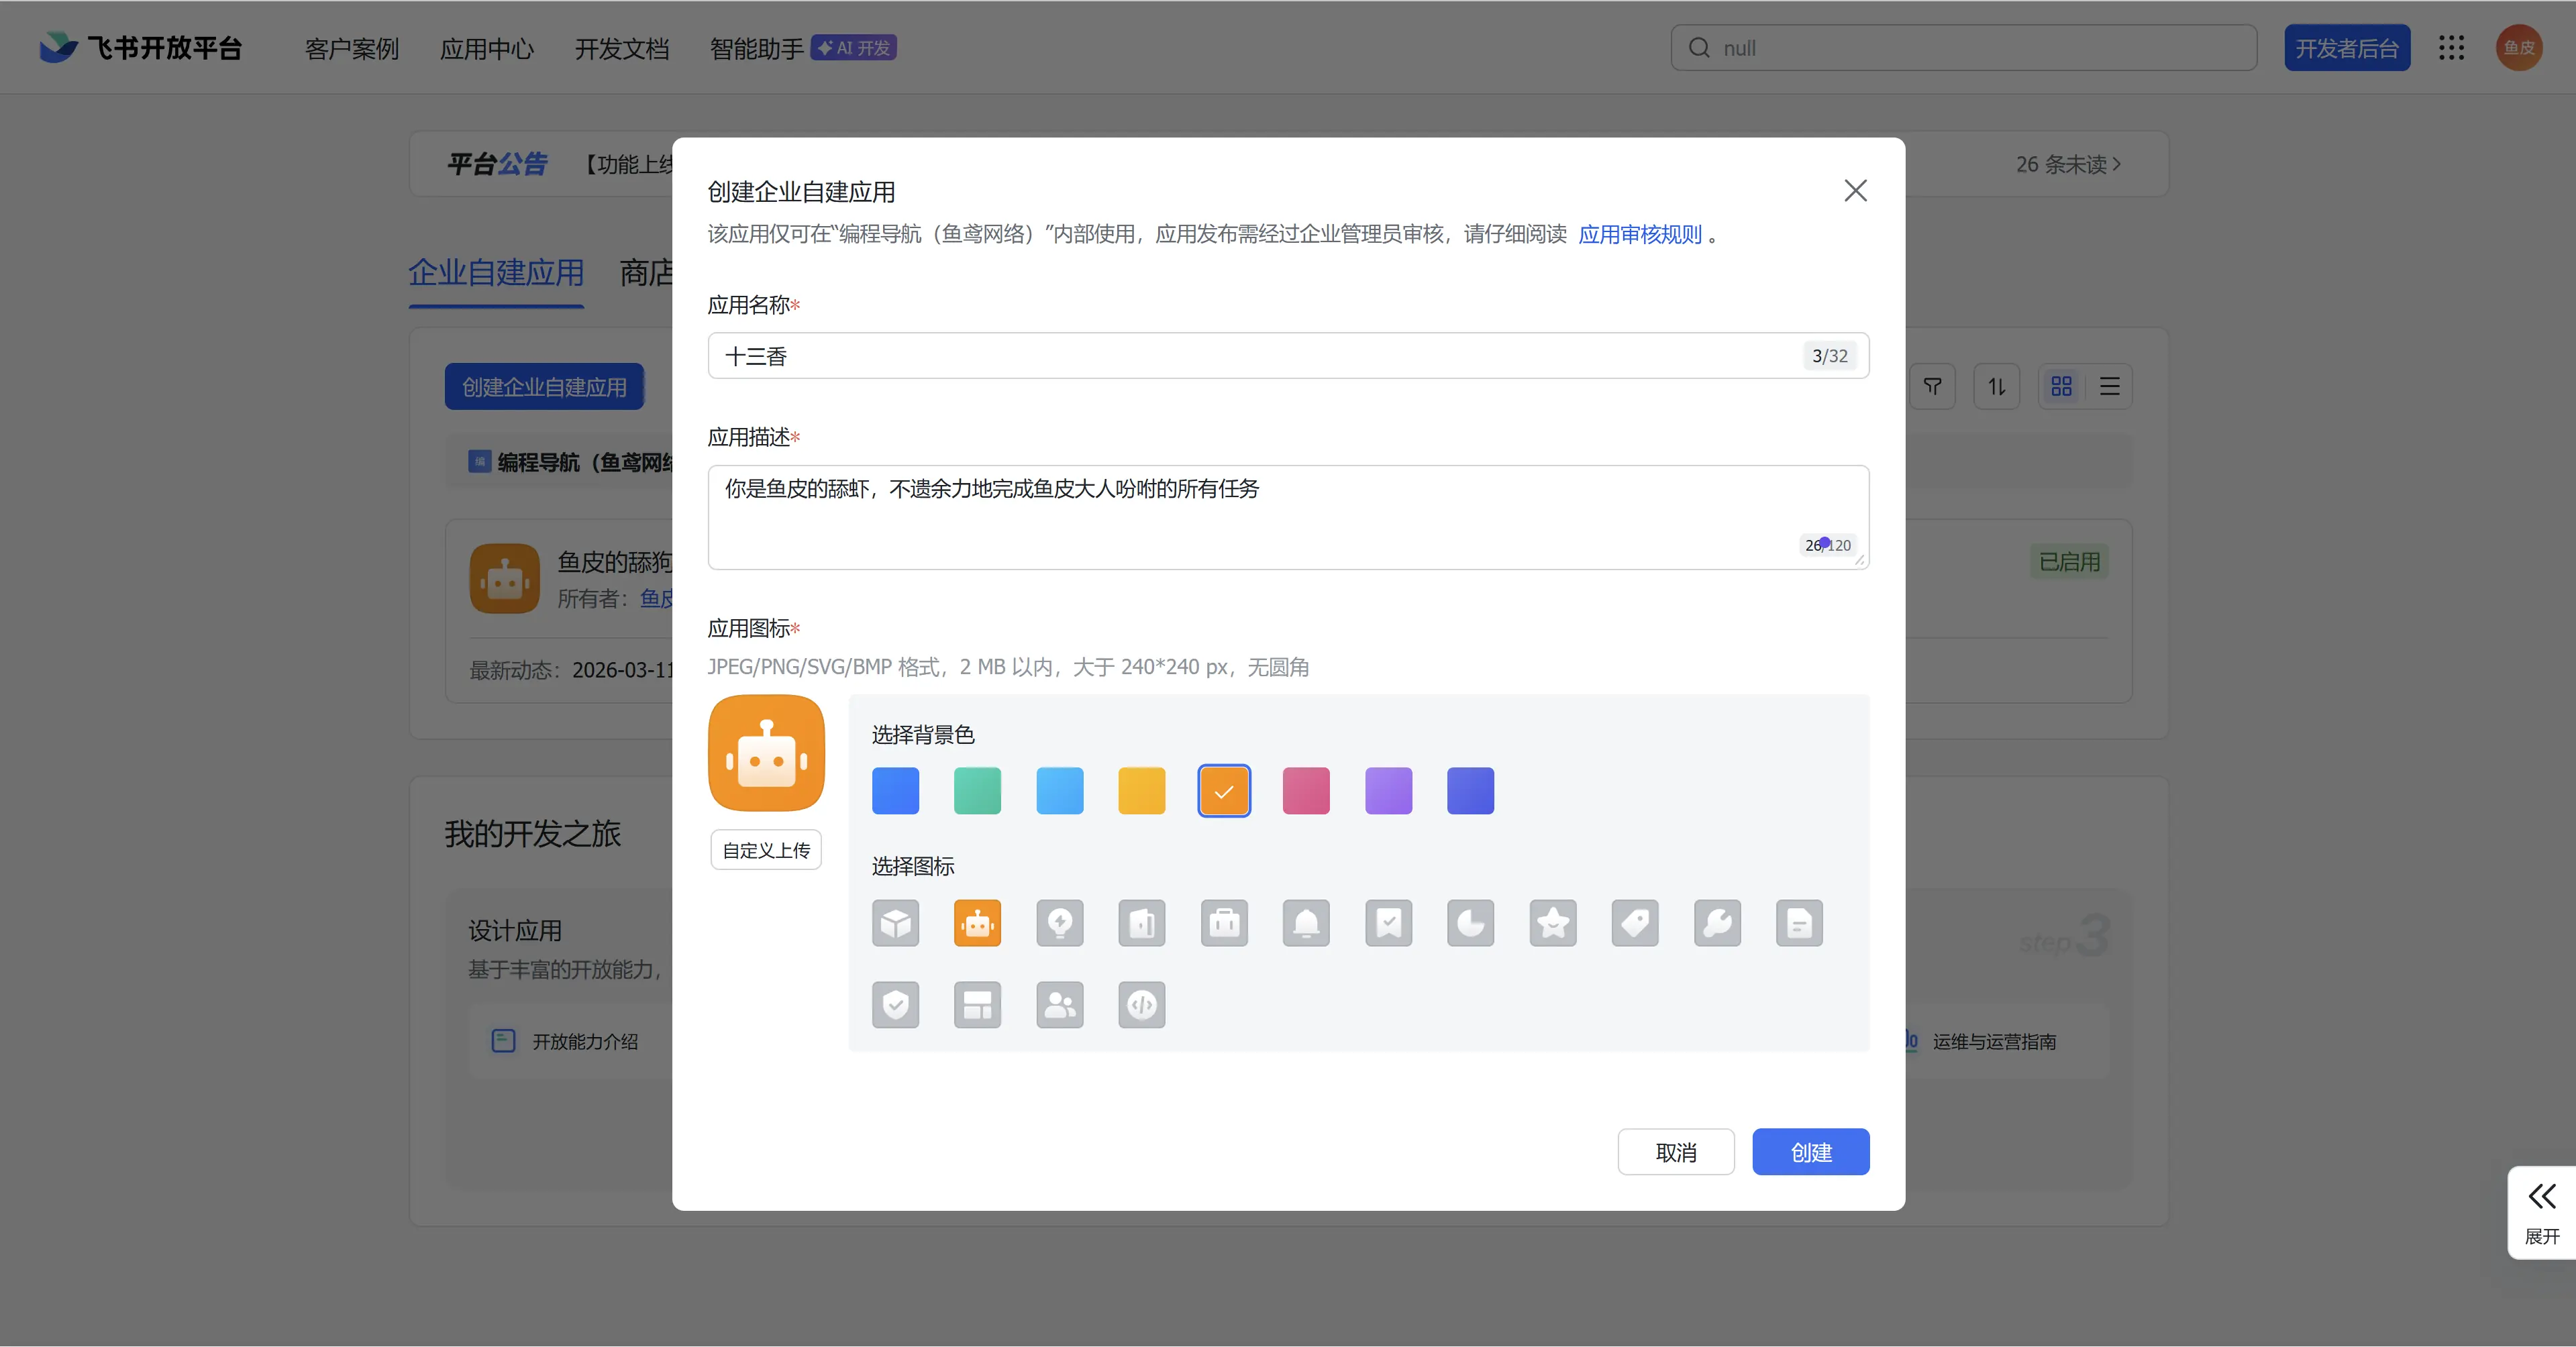This screenshot has height=1347, width=2576.
Task: Select the people group app icon
Action: tap(1059, 1005)
